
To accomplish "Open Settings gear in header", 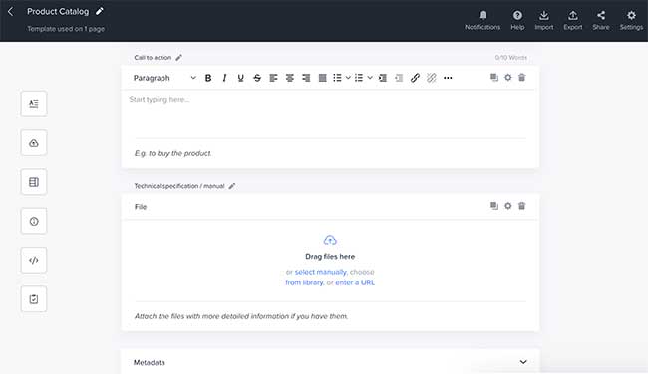I will point(631,20).
